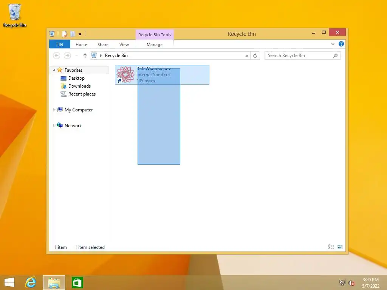
Task: Open the recent locations dropdown arrow
Action: 77,56
